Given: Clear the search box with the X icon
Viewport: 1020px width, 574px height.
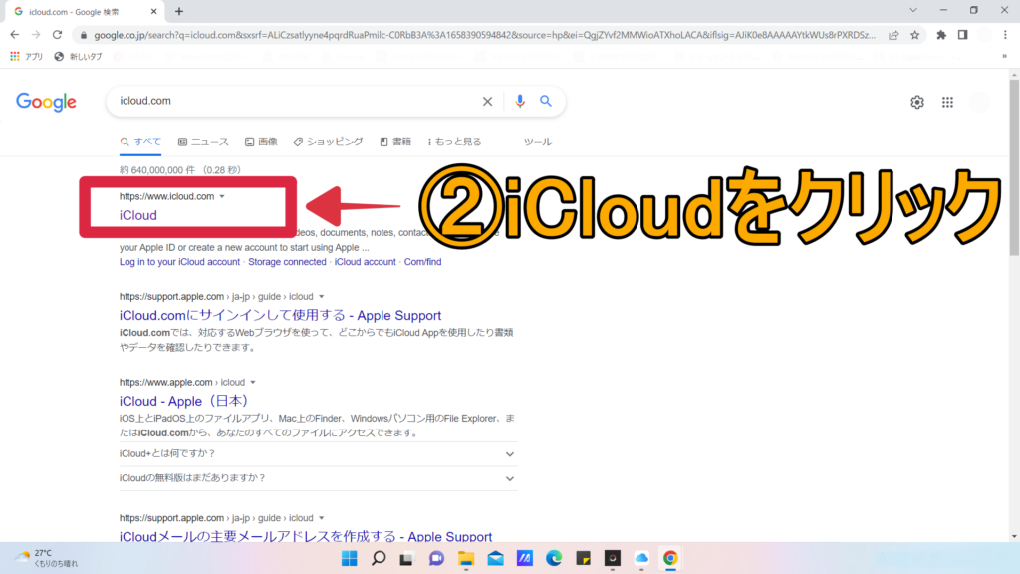Looking at the screenshot, I should tap(487, 101).
